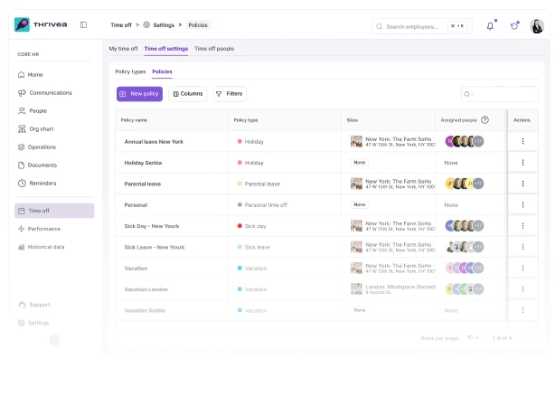The height and width of the screenshot is (397, 555).
Task: Open actions menu for Annual leave New York
Action: tap(522, 141)
